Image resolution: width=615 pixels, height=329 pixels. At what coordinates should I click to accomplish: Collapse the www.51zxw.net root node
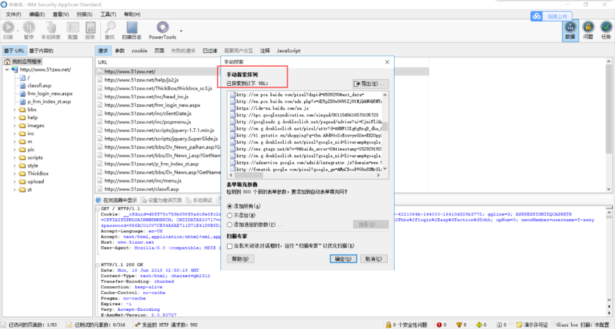tap(7, 70)
